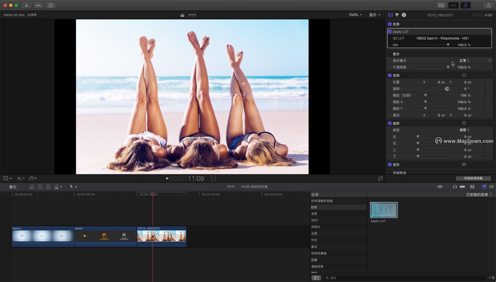Click the 缩放 (全部) scale slider handle
This screenshot has width=496, height=282.
(425, 95)
